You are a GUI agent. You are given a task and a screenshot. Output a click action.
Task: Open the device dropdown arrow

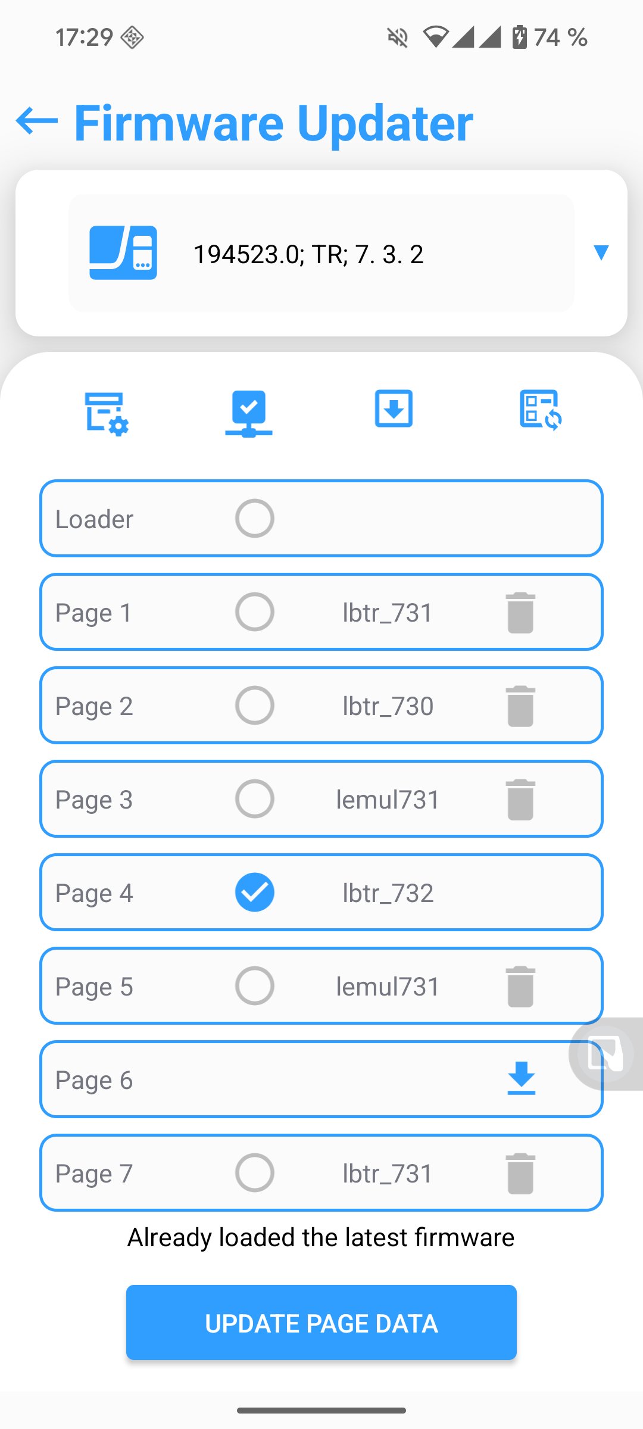pos(601,252)
